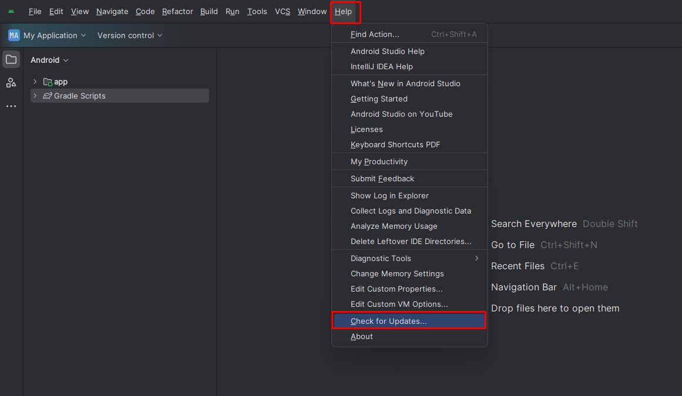Screen dimensions: 682x396
Task: Open the Window menu
Action: tap(312, 11)
